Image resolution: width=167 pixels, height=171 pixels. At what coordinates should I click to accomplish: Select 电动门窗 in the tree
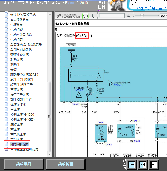[x=17, y=40]
